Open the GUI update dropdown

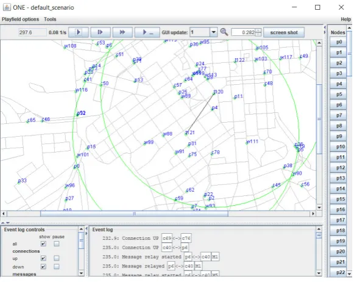click(213, 32)
